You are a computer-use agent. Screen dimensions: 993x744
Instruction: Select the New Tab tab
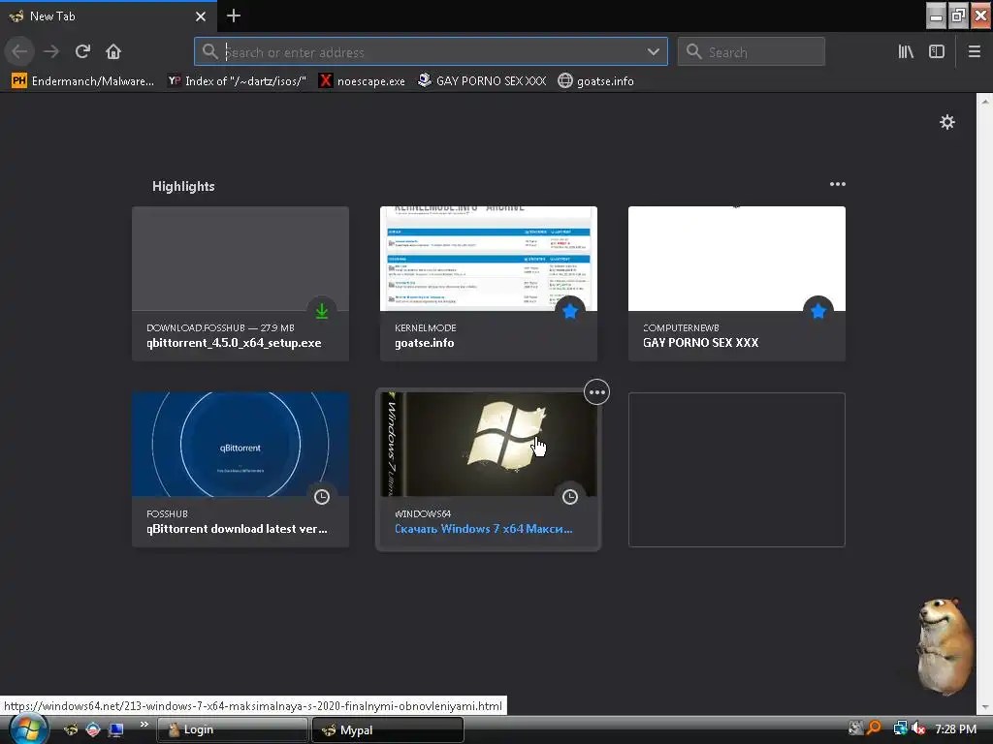(x=109, y=16)
